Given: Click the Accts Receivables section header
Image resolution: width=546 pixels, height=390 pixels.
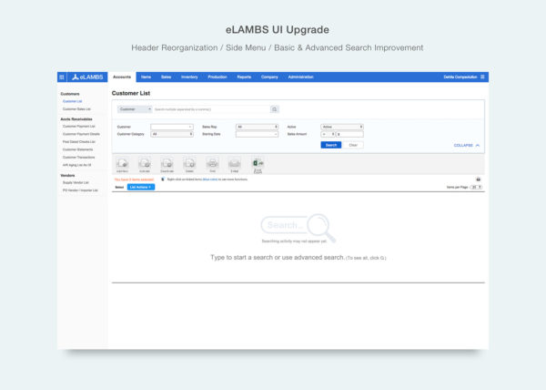Looking at the screenshot, I should point(76,119).
